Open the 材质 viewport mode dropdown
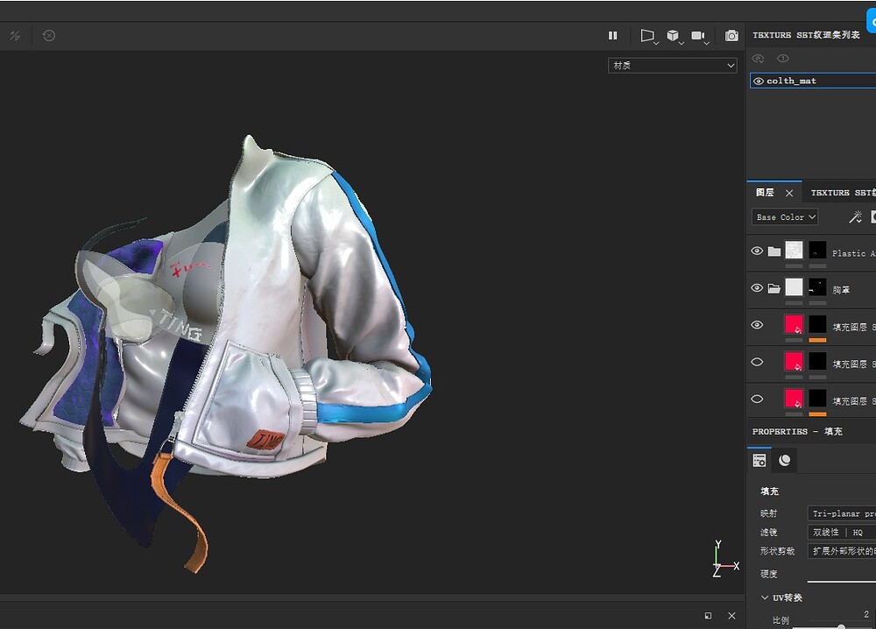The width and height of the screenshot is (876, 629). (673, 66)
